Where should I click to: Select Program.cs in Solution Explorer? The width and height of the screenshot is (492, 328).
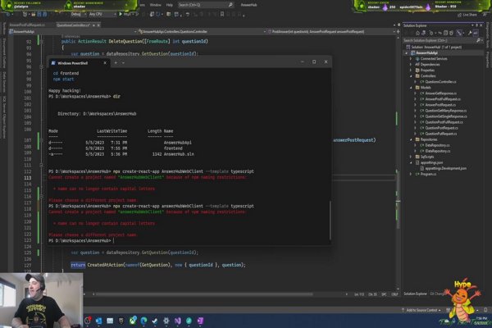[x=428, y=174]
